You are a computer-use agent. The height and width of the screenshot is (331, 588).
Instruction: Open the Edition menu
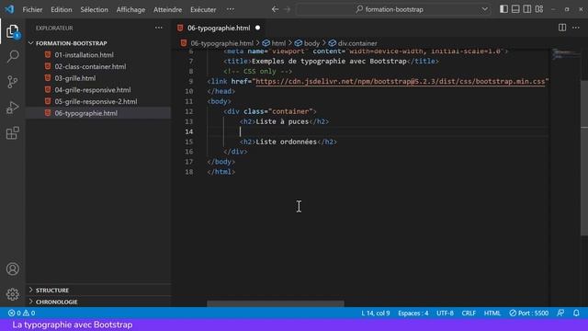click(x=62, y=9)
